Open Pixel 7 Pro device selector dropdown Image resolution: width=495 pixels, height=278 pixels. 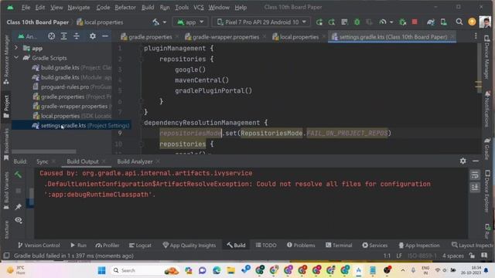[x=261, y=22]
